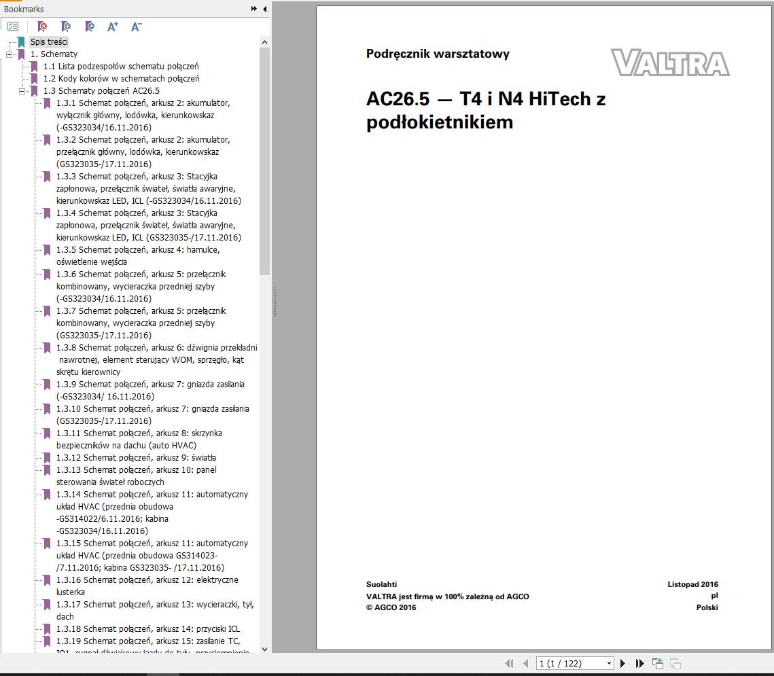Open bookmark 1.3.13 panel sterowania świateł roboczych
The width and height of the screenshot is (774, 676).
point(136,476)
